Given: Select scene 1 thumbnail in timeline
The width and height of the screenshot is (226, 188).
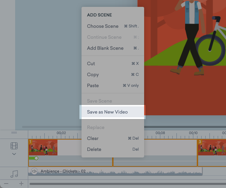Looking at the screenshot, I should pos(43,148).
